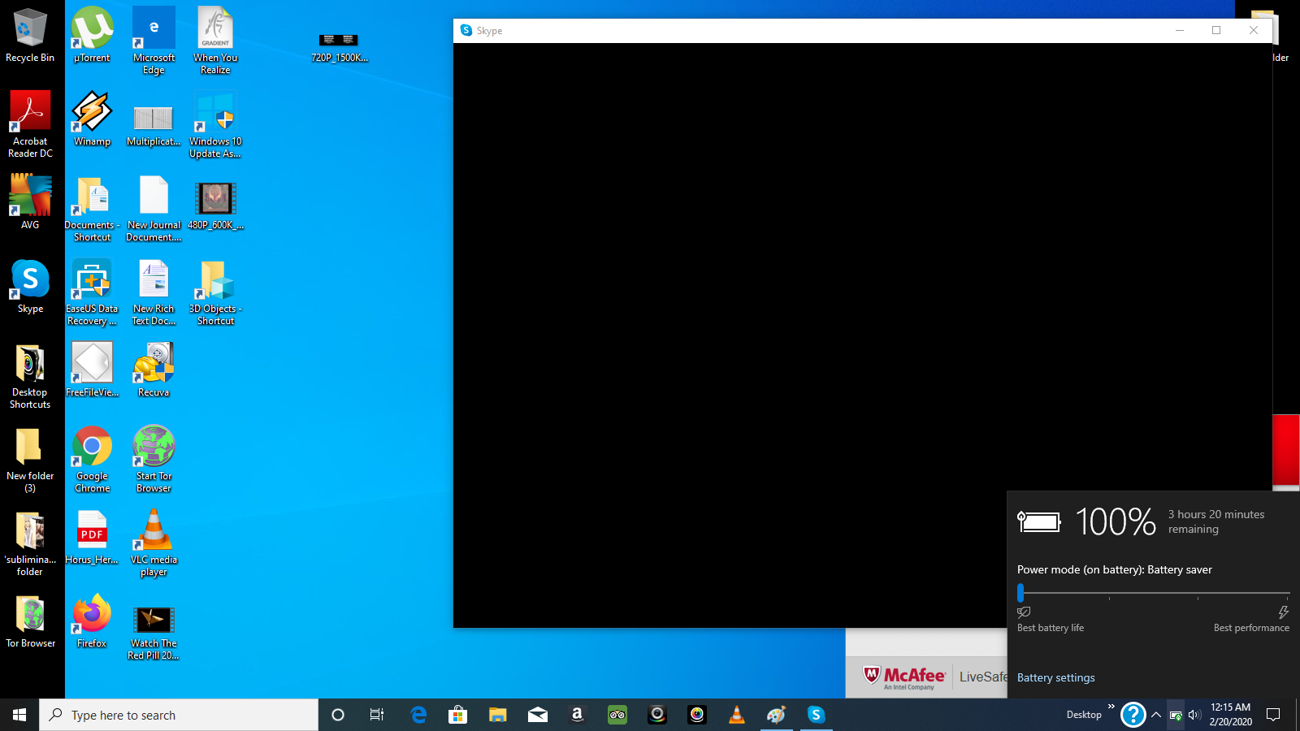1300x731 pixels.
Task: Open the volume control in the tray
Action: point(1194,715)
